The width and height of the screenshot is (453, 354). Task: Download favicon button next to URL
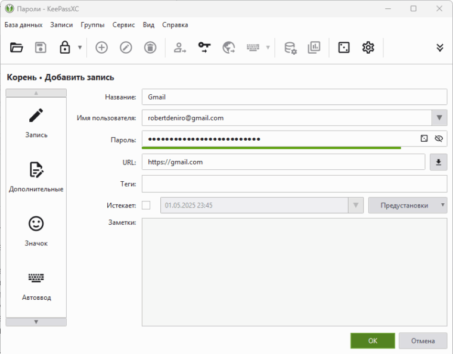click(438, 162)
